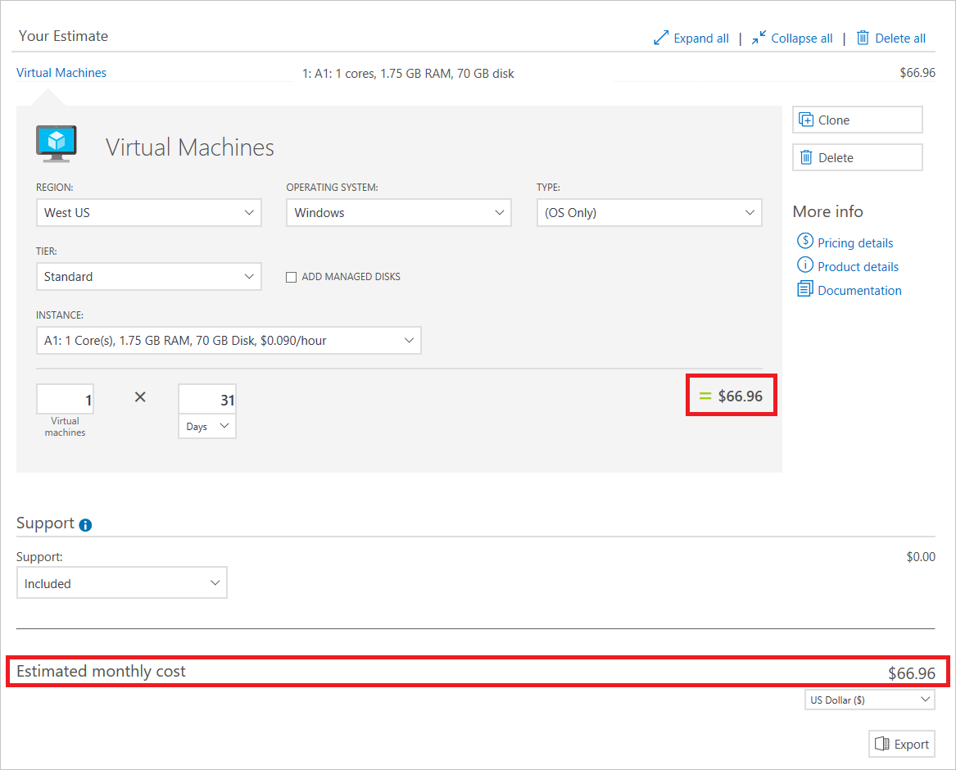
Task: Click the days quantity field showing 31
Action: point(207,399)
